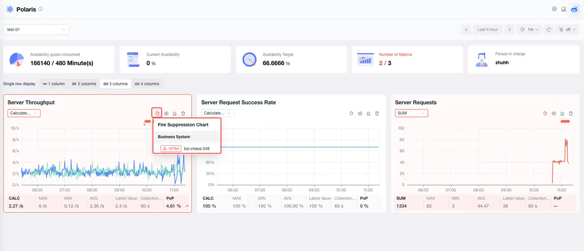The width and height of the screenshot is (584, 251).
Task: Select biz-chaos-248 in the popup
Action: coord(196,149)
